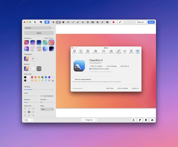The image size is (178, 147).
Task: Open the Recording preferences tab
Action: click(x=104, y=51)
